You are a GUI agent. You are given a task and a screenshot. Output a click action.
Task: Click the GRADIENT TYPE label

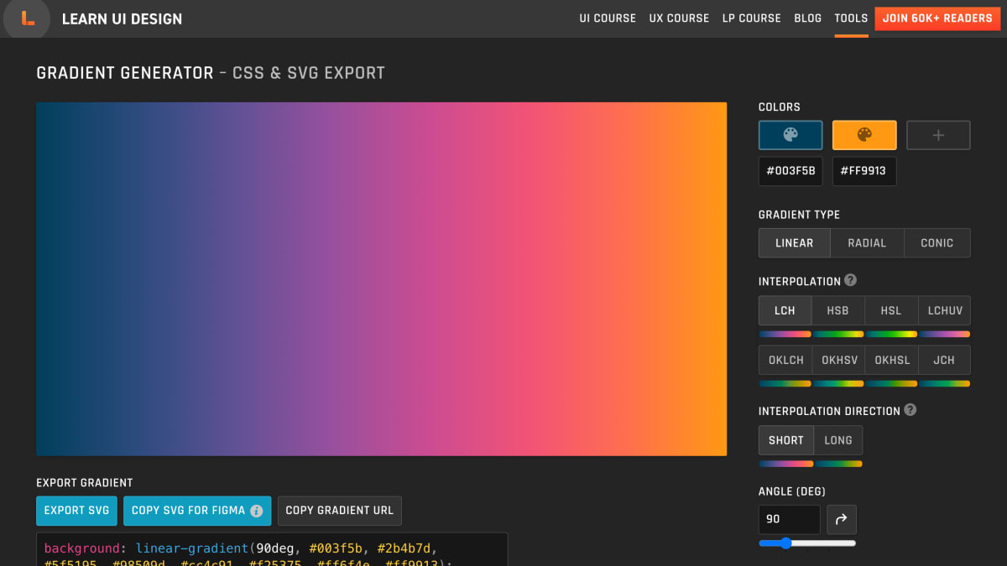799,215
